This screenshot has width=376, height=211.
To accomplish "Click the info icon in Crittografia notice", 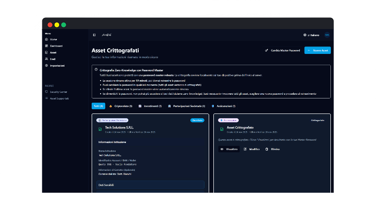I will (96, 69).
